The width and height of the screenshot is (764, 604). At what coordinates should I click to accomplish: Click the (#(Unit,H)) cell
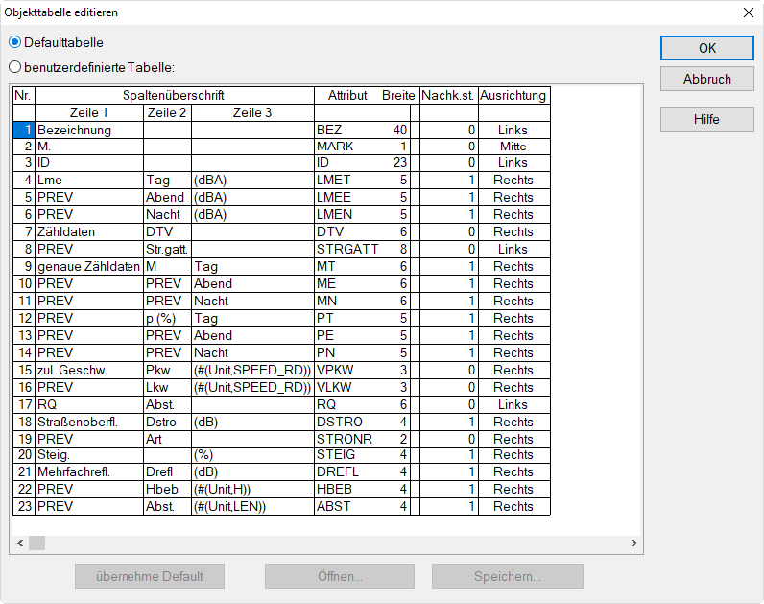point(252,490)
